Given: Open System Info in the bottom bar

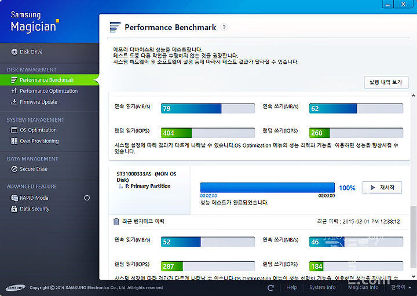Looking at the screenshot, I should pos(323,287).
